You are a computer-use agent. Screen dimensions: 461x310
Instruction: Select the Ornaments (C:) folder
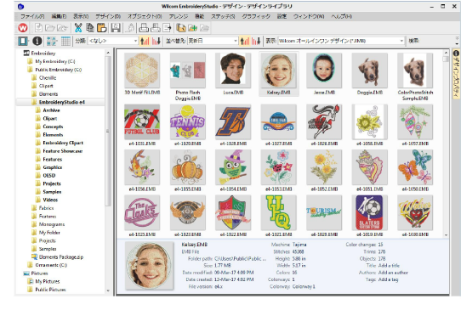tap(51, 265)
